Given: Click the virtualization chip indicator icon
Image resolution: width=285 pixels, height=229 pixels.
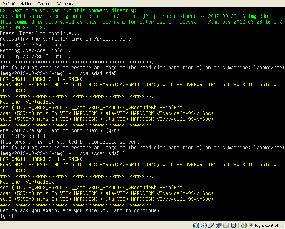Looking at the screenshot, I should click(x=234, y=225).
